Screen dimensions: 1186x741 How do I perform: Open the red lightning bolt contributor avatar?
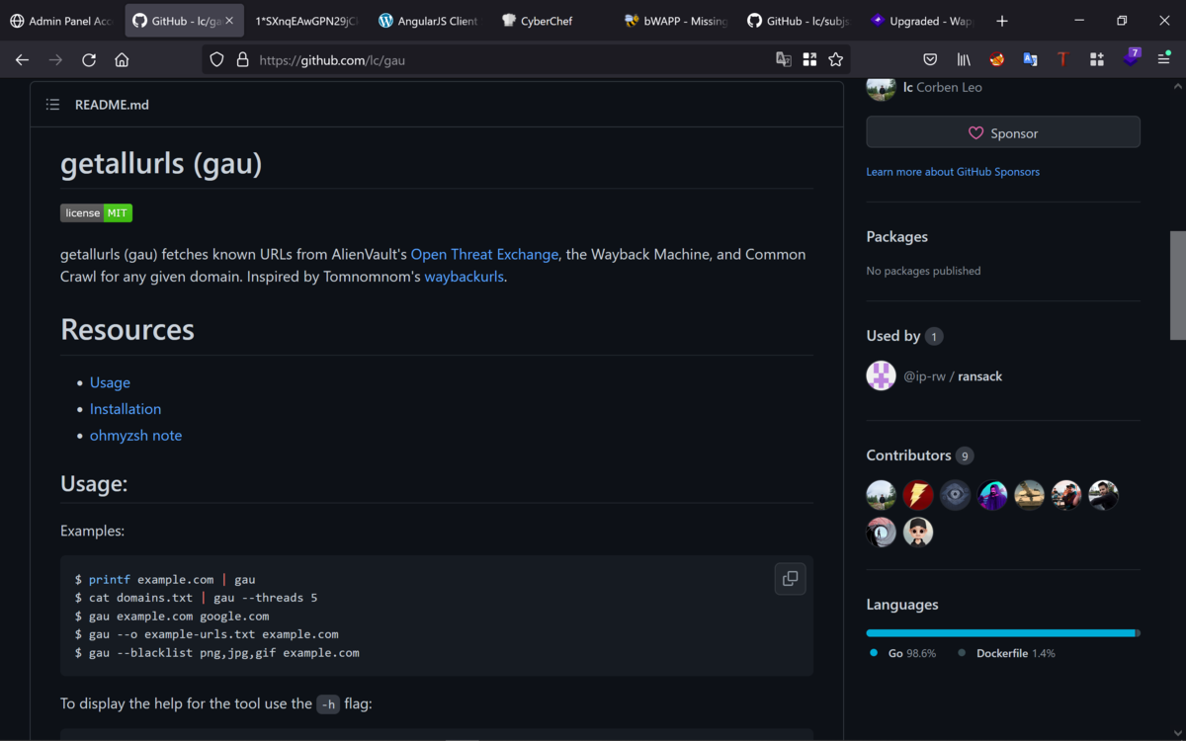pos(918,495)
